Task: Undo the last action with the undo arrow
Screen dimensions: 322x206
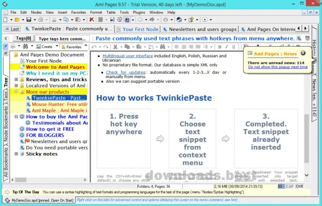Action: (x=94, y=46)
